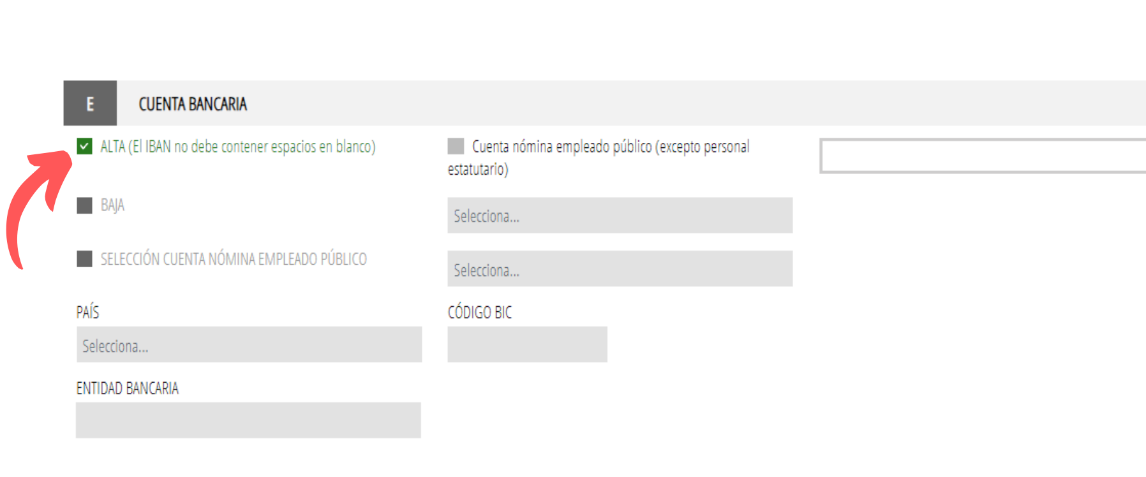Expand the Selecciona dropdown beside SELECCIÓN CUENTA NÓMINA

(x=620, y=269)
